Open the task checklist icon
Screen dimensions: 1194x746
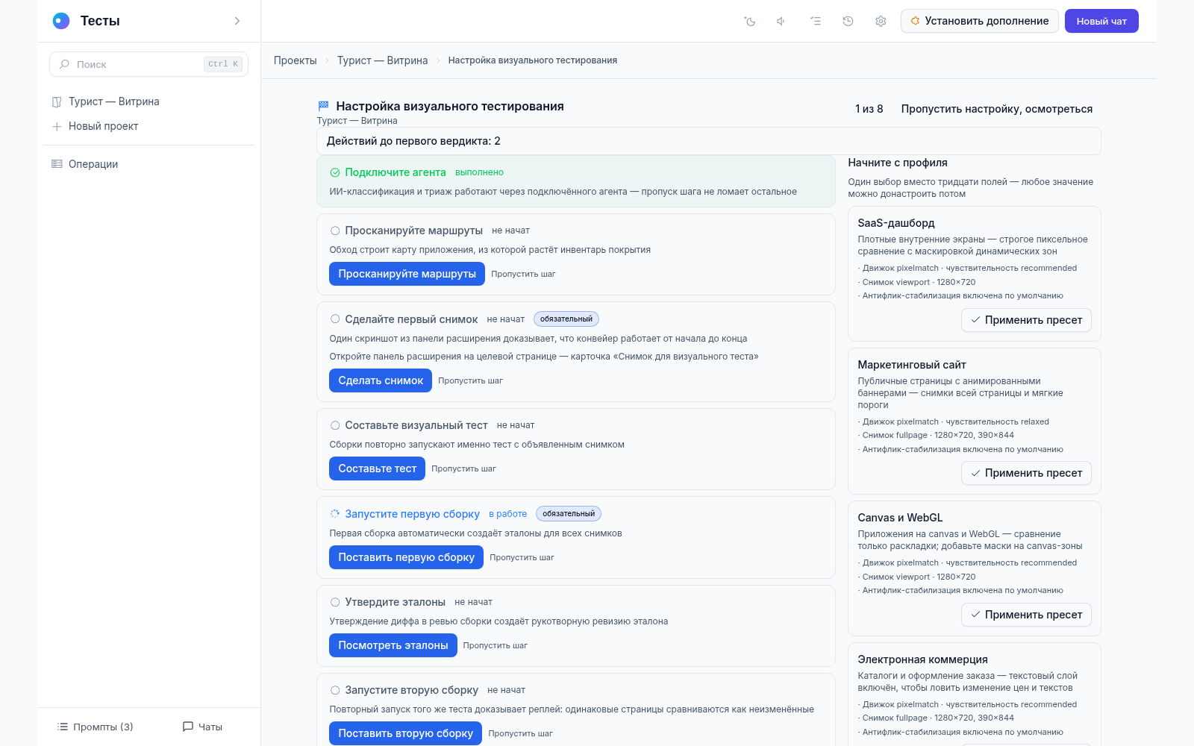point(815,21)
